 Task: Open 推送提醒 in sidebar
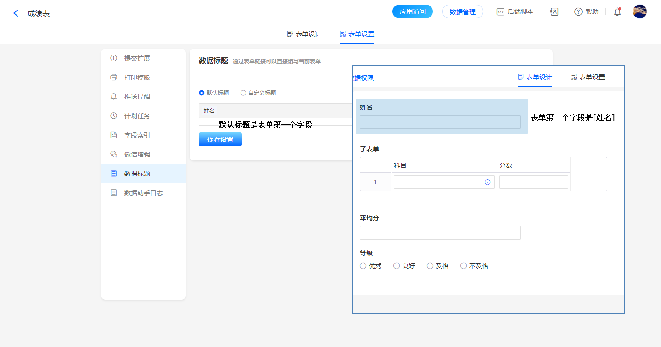tap(137, 97)
